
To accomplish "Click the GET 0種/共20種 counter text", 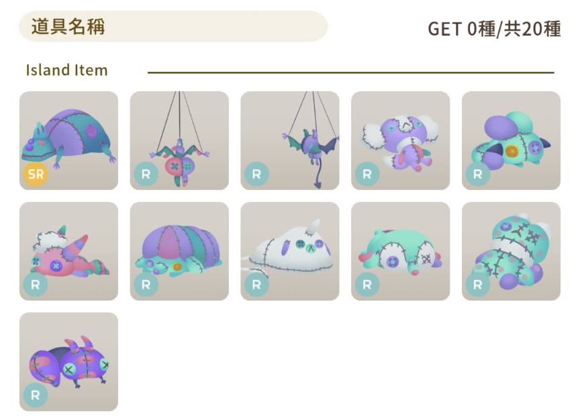I will (x=494, y=29).
